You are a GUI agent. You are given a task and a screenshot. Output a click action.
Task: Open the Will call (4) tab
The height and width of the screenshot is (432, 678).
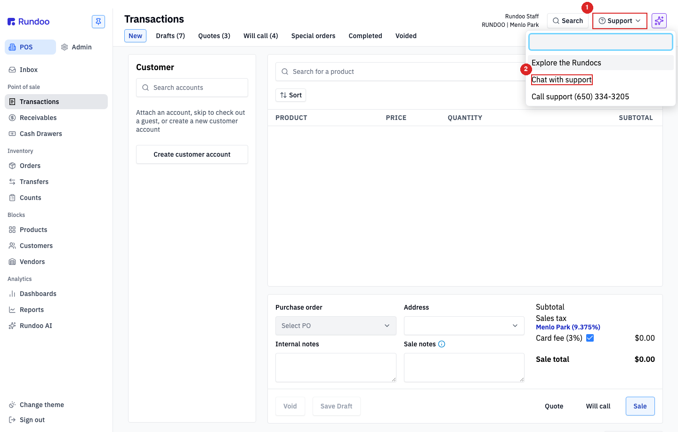pos(261,36)
